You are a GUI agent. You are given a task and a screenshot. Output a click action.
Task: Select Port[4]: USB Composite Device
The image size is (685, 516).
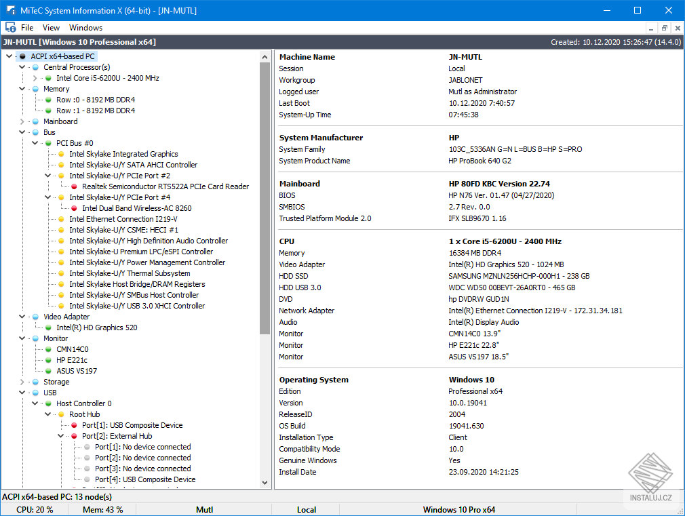[x=145, y=479]
